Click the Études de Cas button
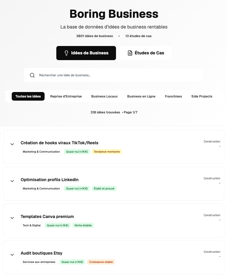The height and width of the screenshot is (276, 226). pos(145,53)
